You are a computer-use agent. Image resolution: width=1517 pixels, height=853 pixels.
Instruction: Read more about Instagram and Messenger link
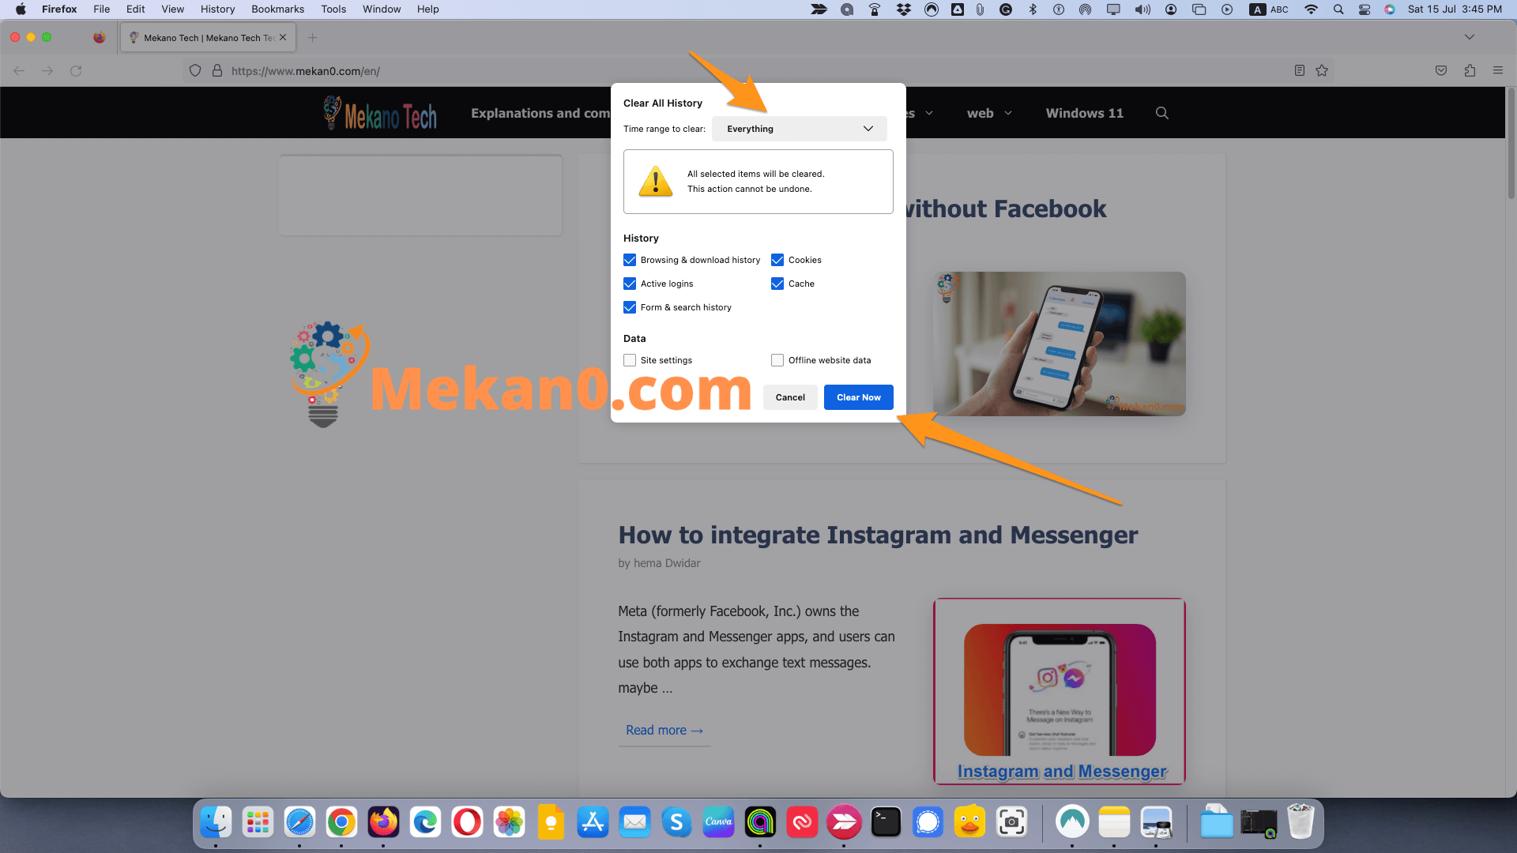664,729
